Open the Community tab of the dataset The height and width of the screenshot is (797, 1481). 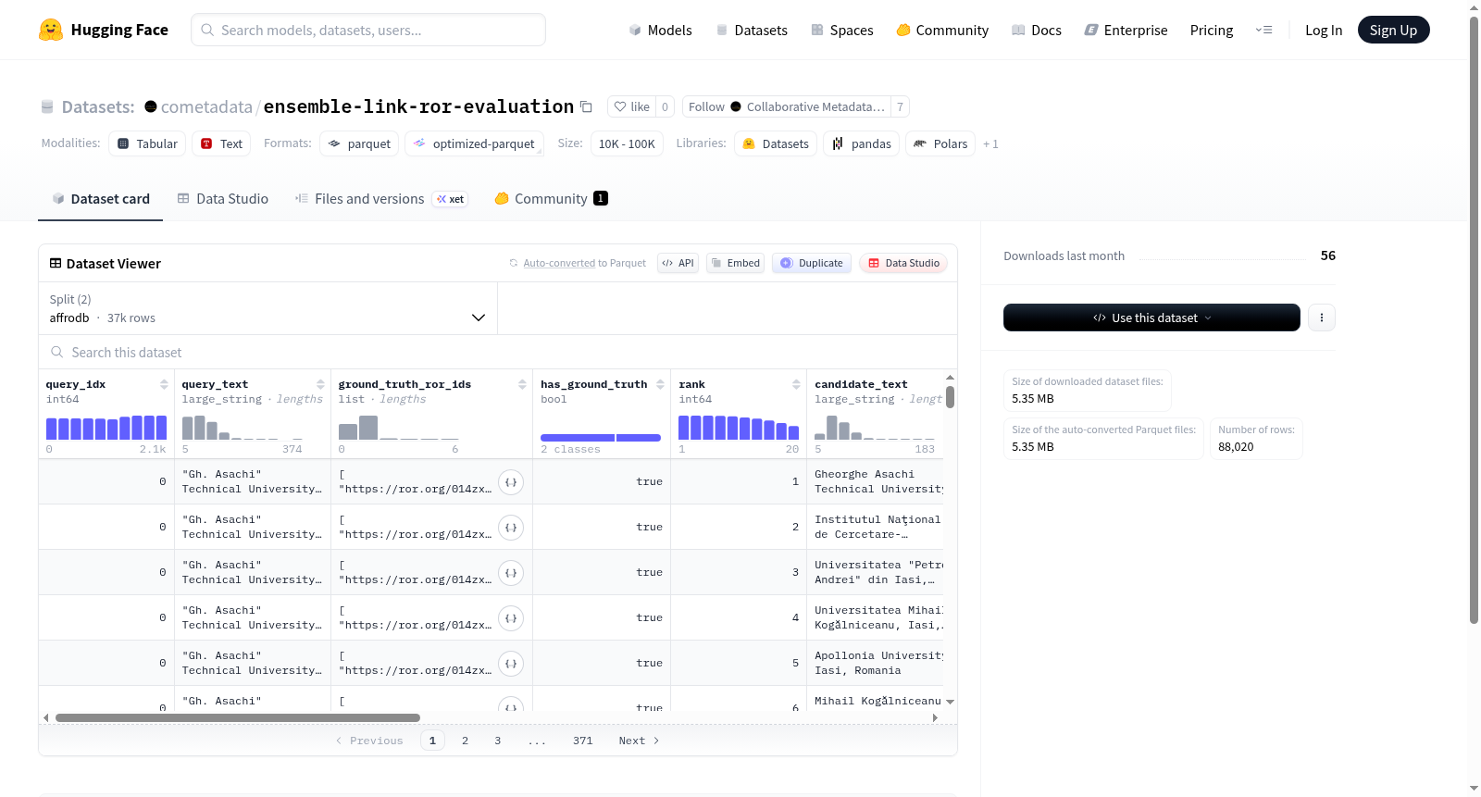coord(551,199)
